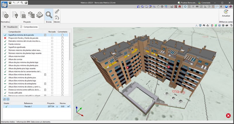Click the undo arrow icon

tap(14, 2)
